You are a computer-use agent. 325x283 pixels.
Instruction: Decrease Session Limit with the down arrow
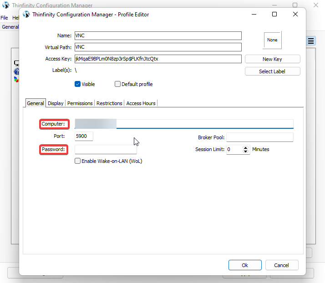(246, 151)
